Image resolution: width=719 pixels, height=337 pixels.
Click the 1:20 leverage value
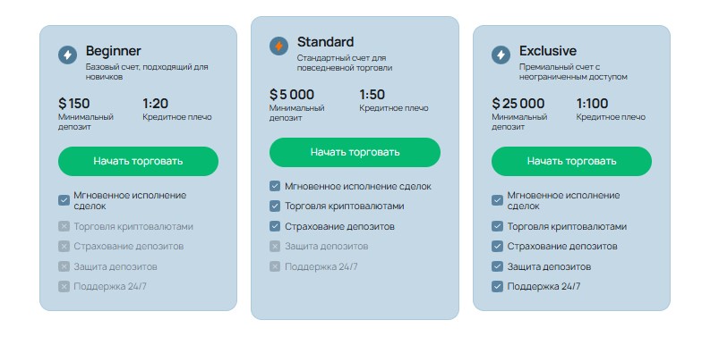click(x=156, y=104)
